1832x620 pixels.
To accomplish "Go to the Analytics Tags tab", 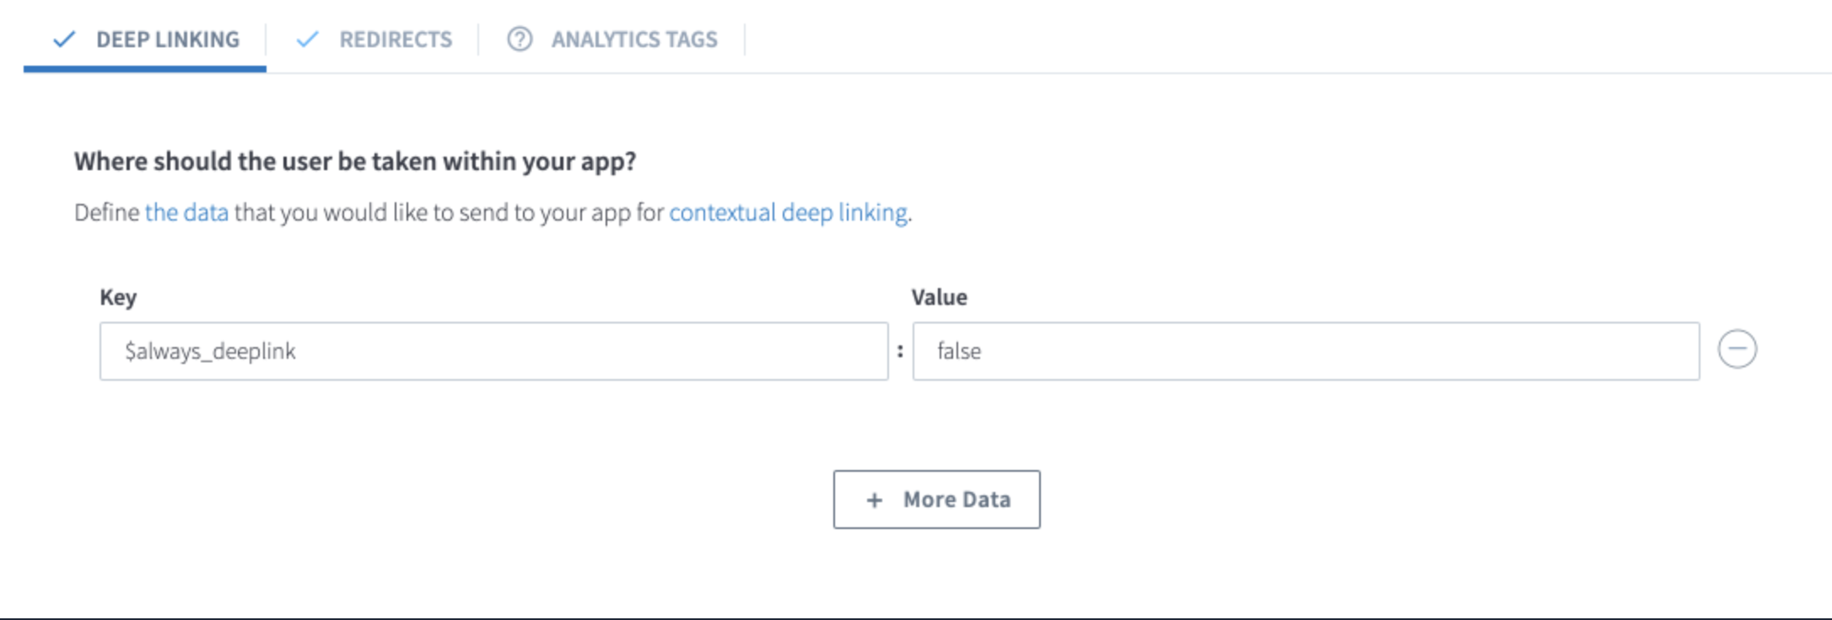I will [633, 40].
